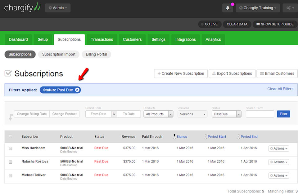
Task: Click the Clear All Filters link
Action: [x=280, y=89]
